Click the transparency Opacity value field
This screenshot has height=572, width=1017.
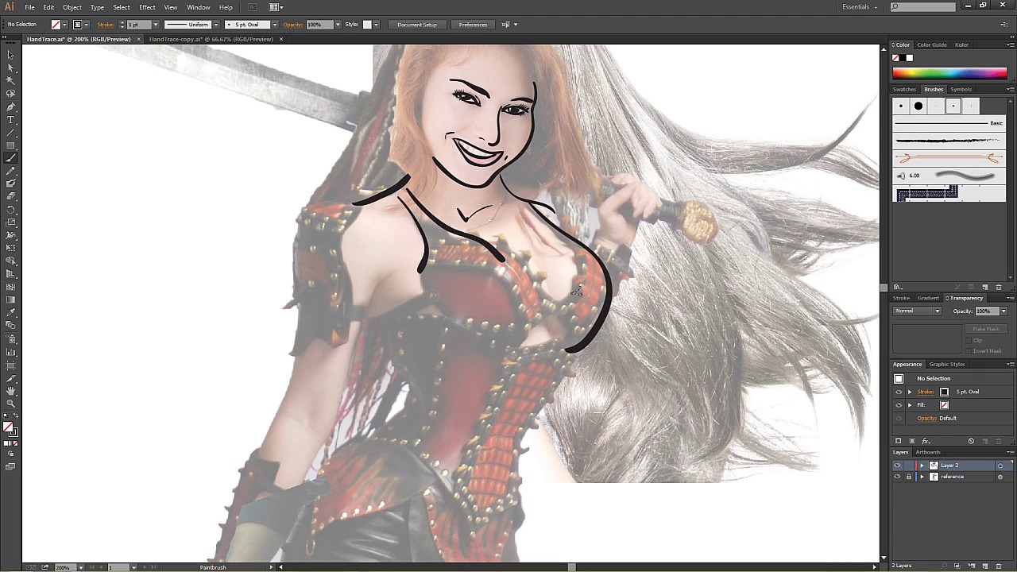pos(984,311)
